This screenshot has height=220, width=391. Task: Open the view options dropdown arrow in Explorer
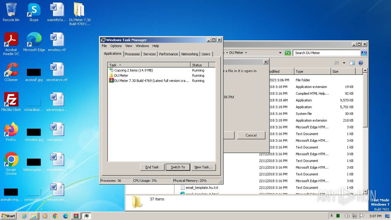[344, 63]
